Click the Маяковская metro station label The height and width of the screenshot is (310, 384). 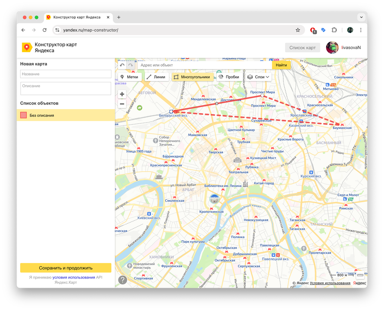[x=198, y=135]
